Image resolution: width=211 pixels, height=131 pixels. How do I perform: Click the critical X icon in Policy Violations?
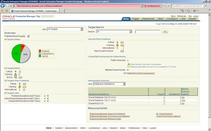(20, 84)
